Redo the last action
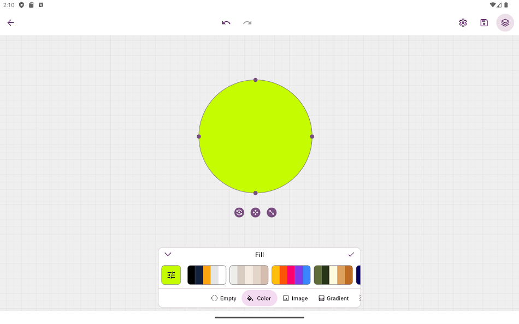 246,23
